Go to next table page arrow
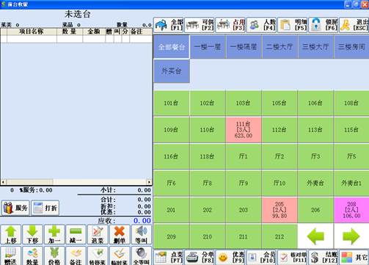 (351, 236)
